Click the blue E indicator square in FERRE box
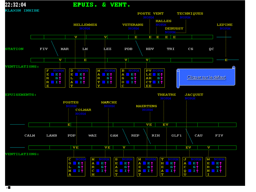The width and height of the screenshot is (256, 192). click(53, 74)
